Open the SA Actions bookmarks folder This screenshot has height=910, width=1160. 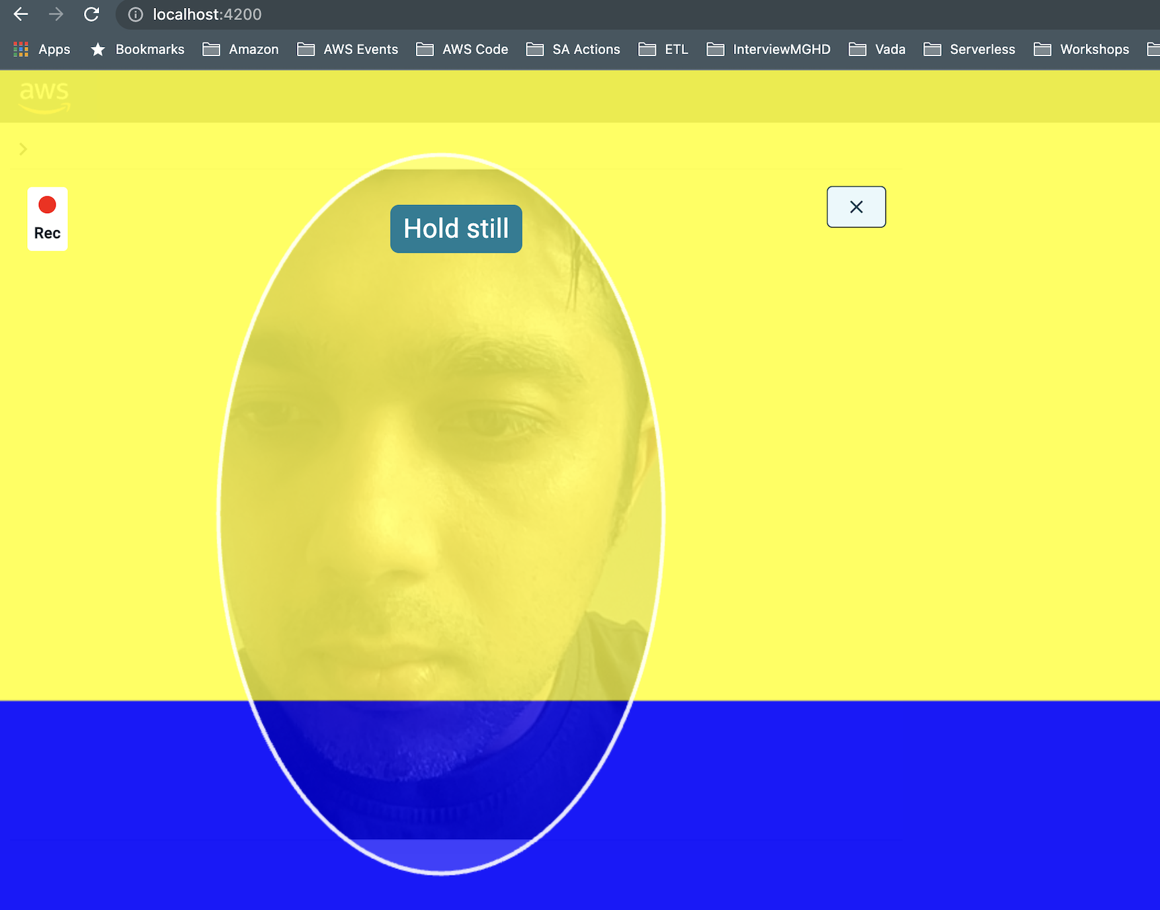click(573, 49)
